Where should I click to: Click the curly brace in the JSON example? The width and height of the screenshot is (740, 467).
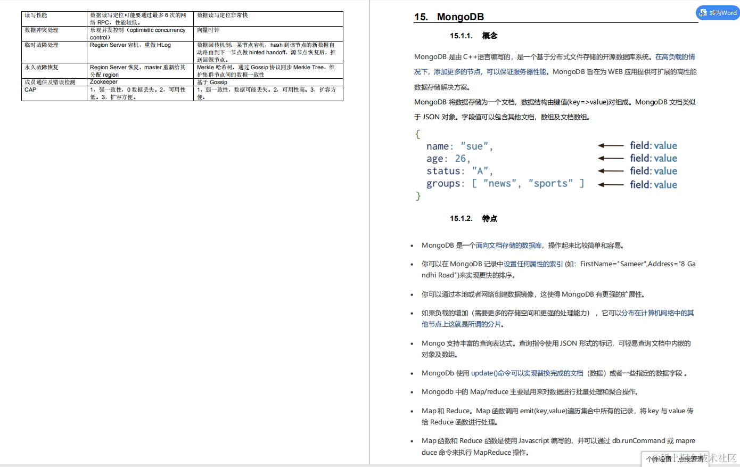[417, 134]
